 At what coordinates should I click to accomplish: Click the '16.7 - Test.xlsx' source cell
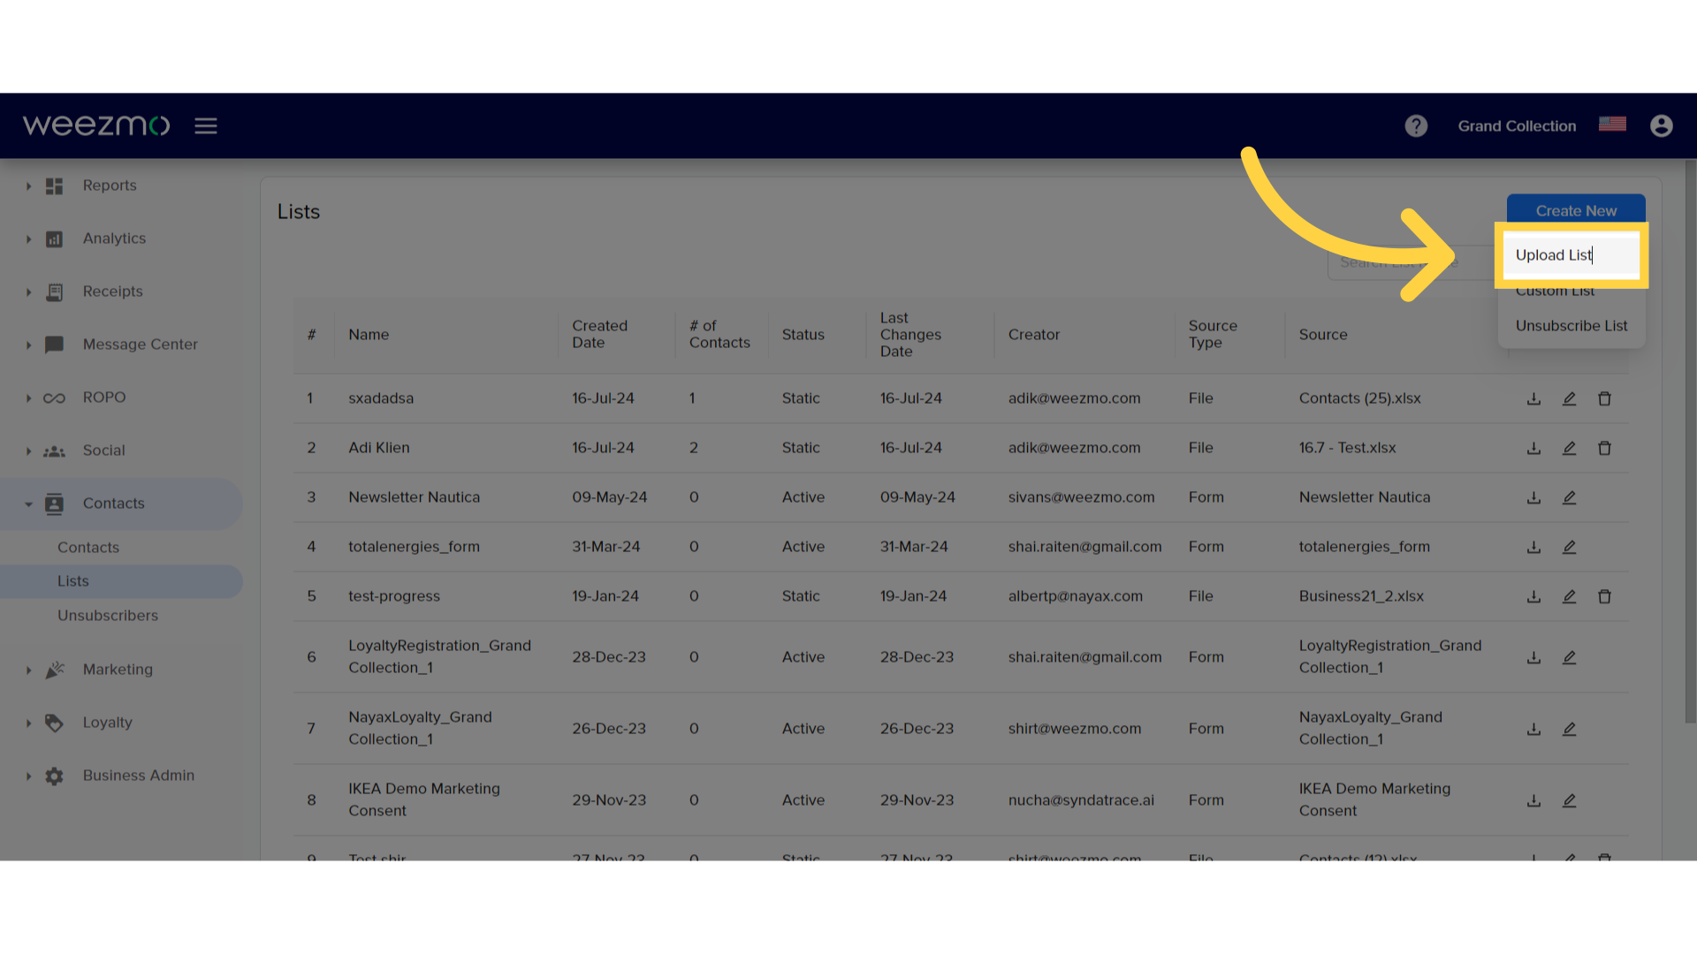point(1347,448)
